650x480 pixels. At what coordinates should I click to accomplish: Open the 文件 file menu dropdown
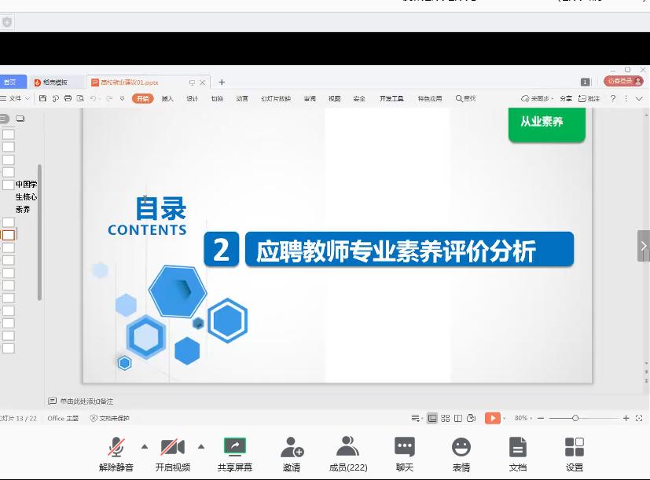point(17,98)
